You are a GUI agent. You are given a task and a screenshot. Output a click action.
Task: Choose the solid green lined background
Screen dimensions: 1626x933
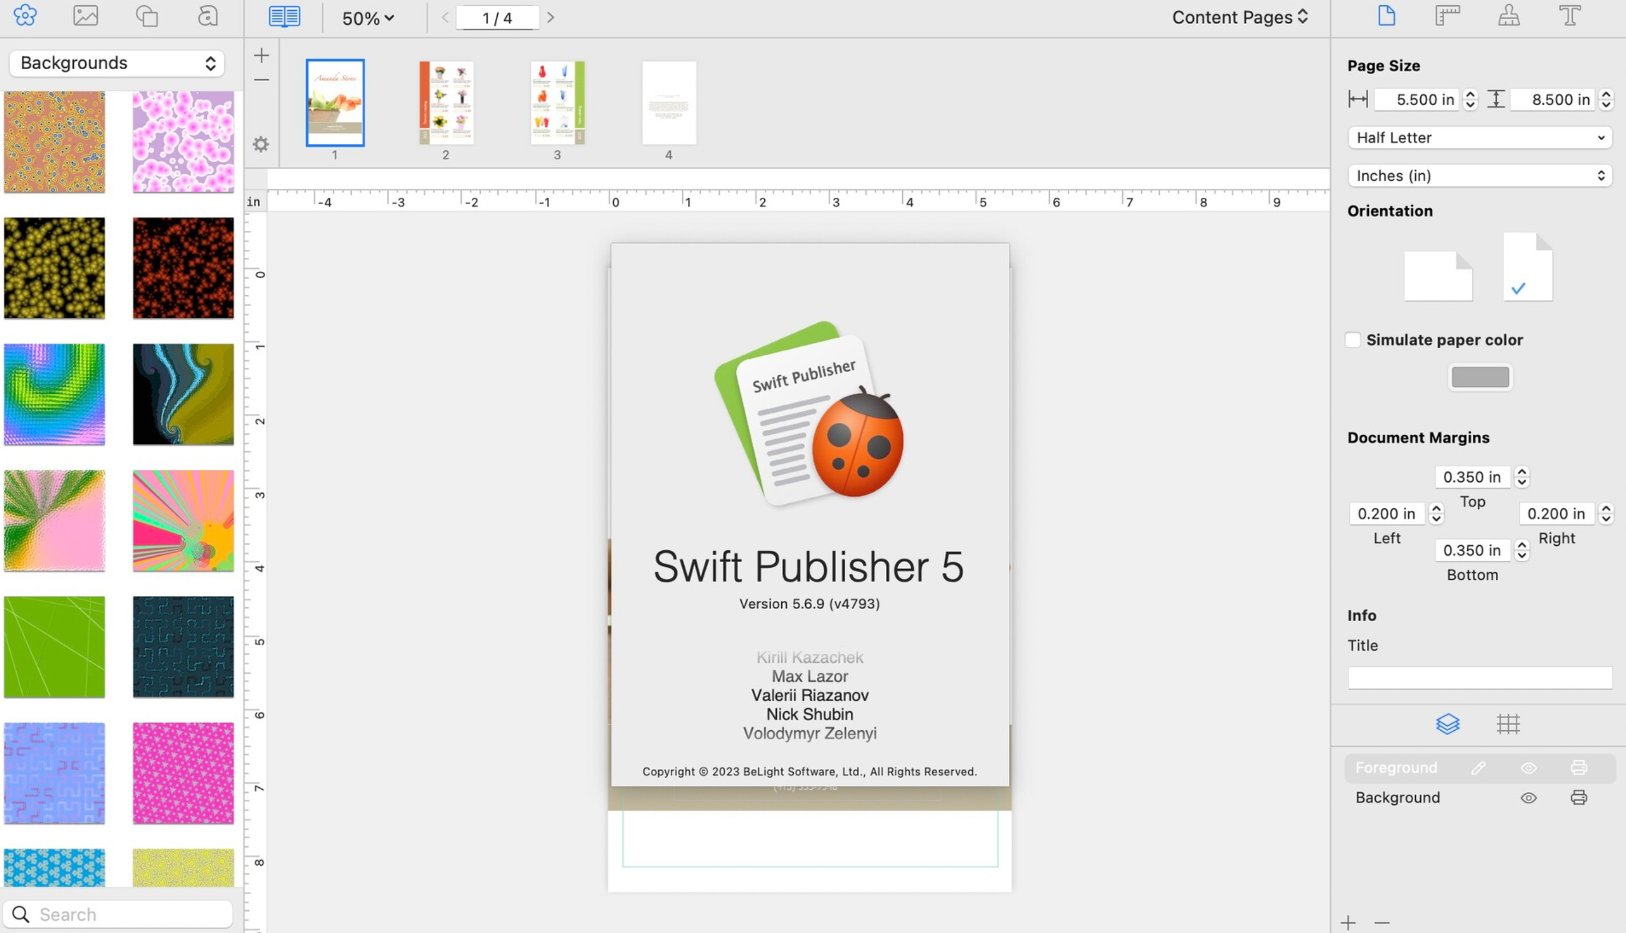coord(54,647)
